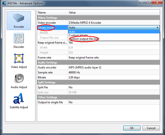Click the No value for Split file

coord(71,87)
